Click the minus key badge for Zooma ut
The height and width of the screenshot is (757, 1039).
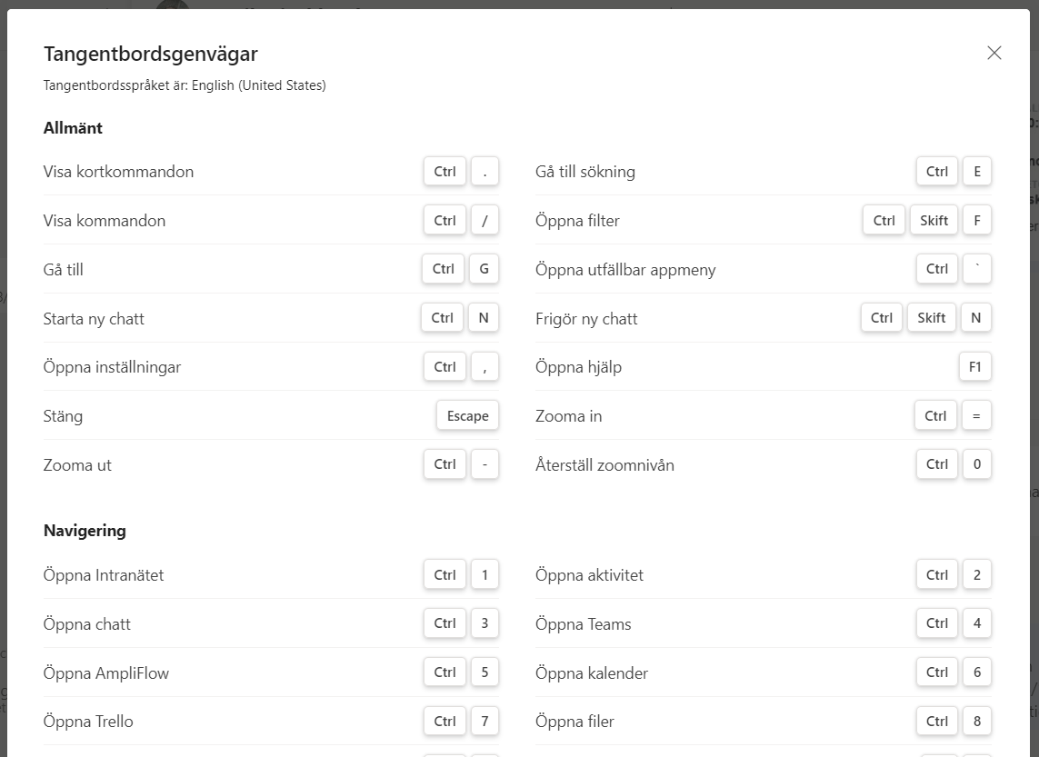pos(485,464)
